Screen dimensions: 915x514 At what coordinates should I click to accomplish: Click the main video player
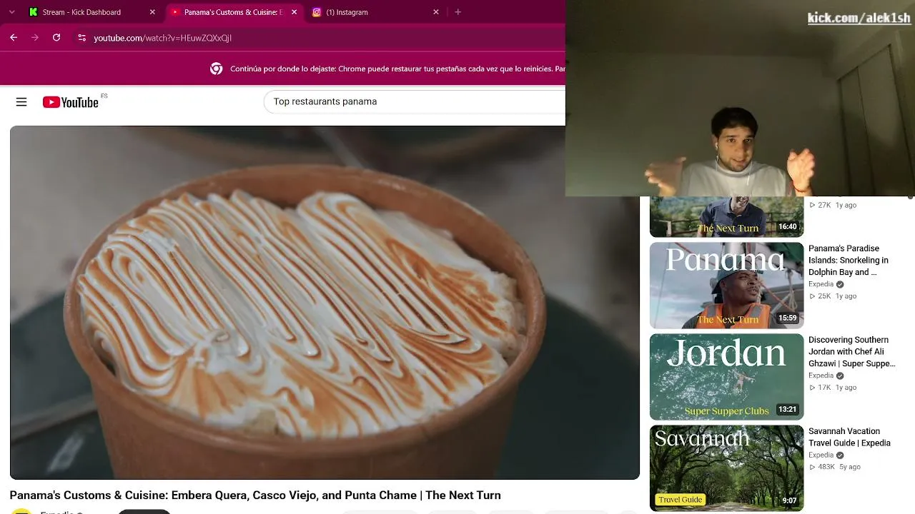coord(325,303)
